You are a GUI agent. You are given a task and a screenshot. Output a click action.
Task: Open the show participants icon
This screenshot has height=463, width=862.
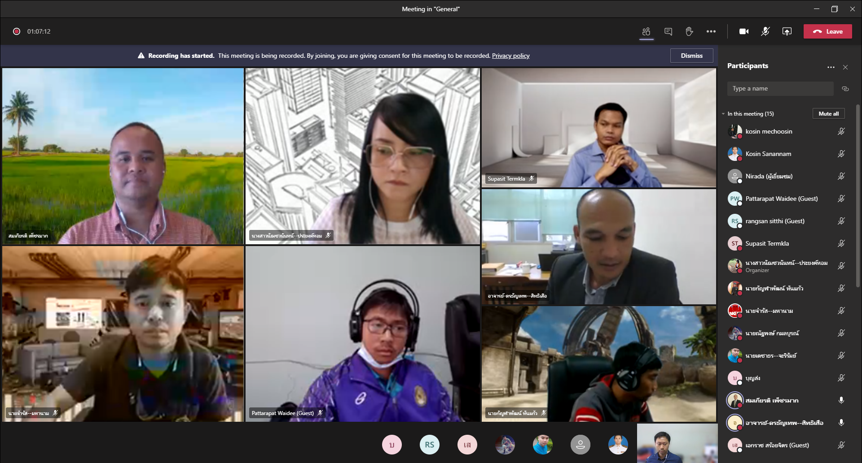(646, 31)
